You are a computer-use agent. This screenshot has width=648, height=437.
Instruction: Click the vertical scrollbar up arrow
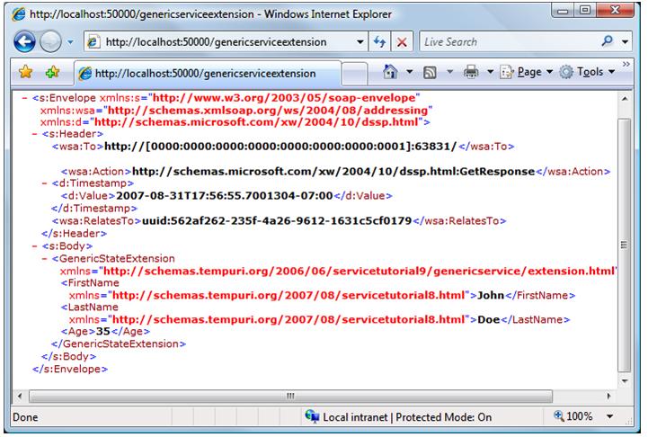[x=625, y=98]
